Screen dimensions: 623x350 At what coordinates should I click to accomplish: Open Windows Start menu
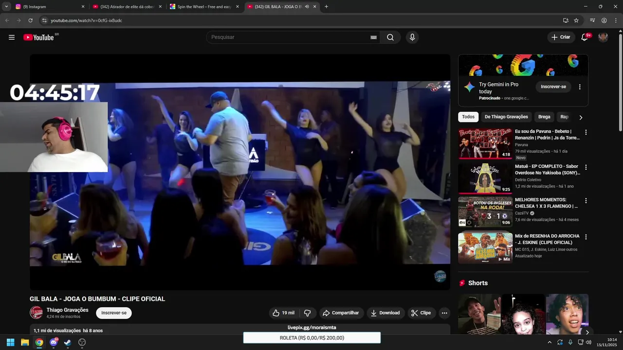click(10, 342)
